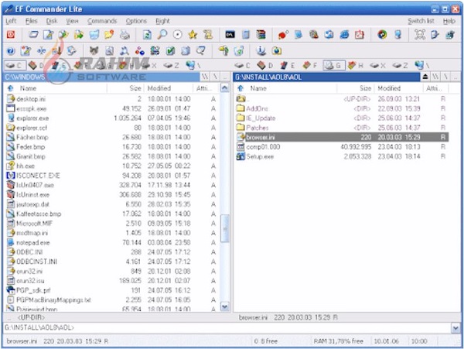Click the blue question mark help icon

click(11, 51)
